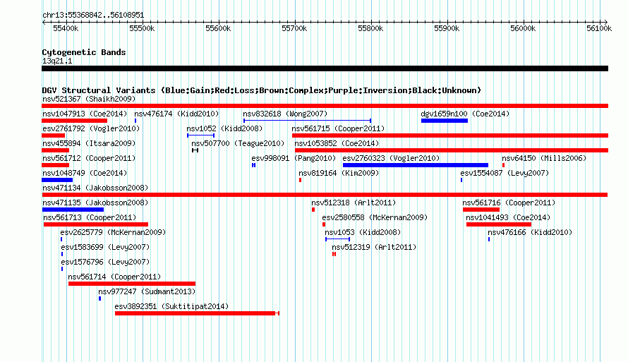Click the 56000k ruler position
Screen dimensions: 628x362
tap(523, 28)
